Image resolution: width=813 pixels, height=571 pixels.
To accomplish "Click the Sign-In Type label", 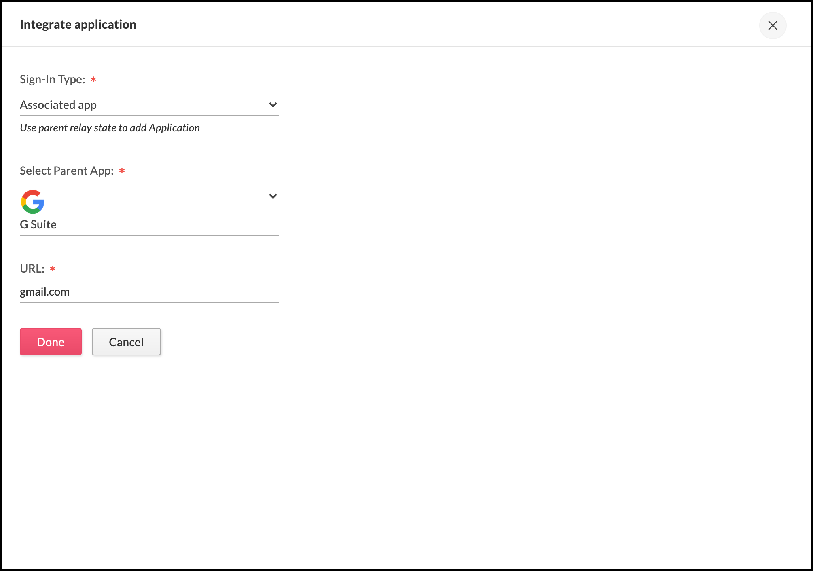I will tap(53, 79).
